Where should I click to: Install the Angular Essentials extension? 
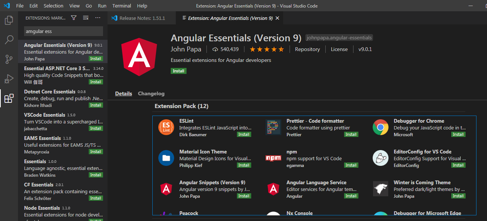(178, 71)
